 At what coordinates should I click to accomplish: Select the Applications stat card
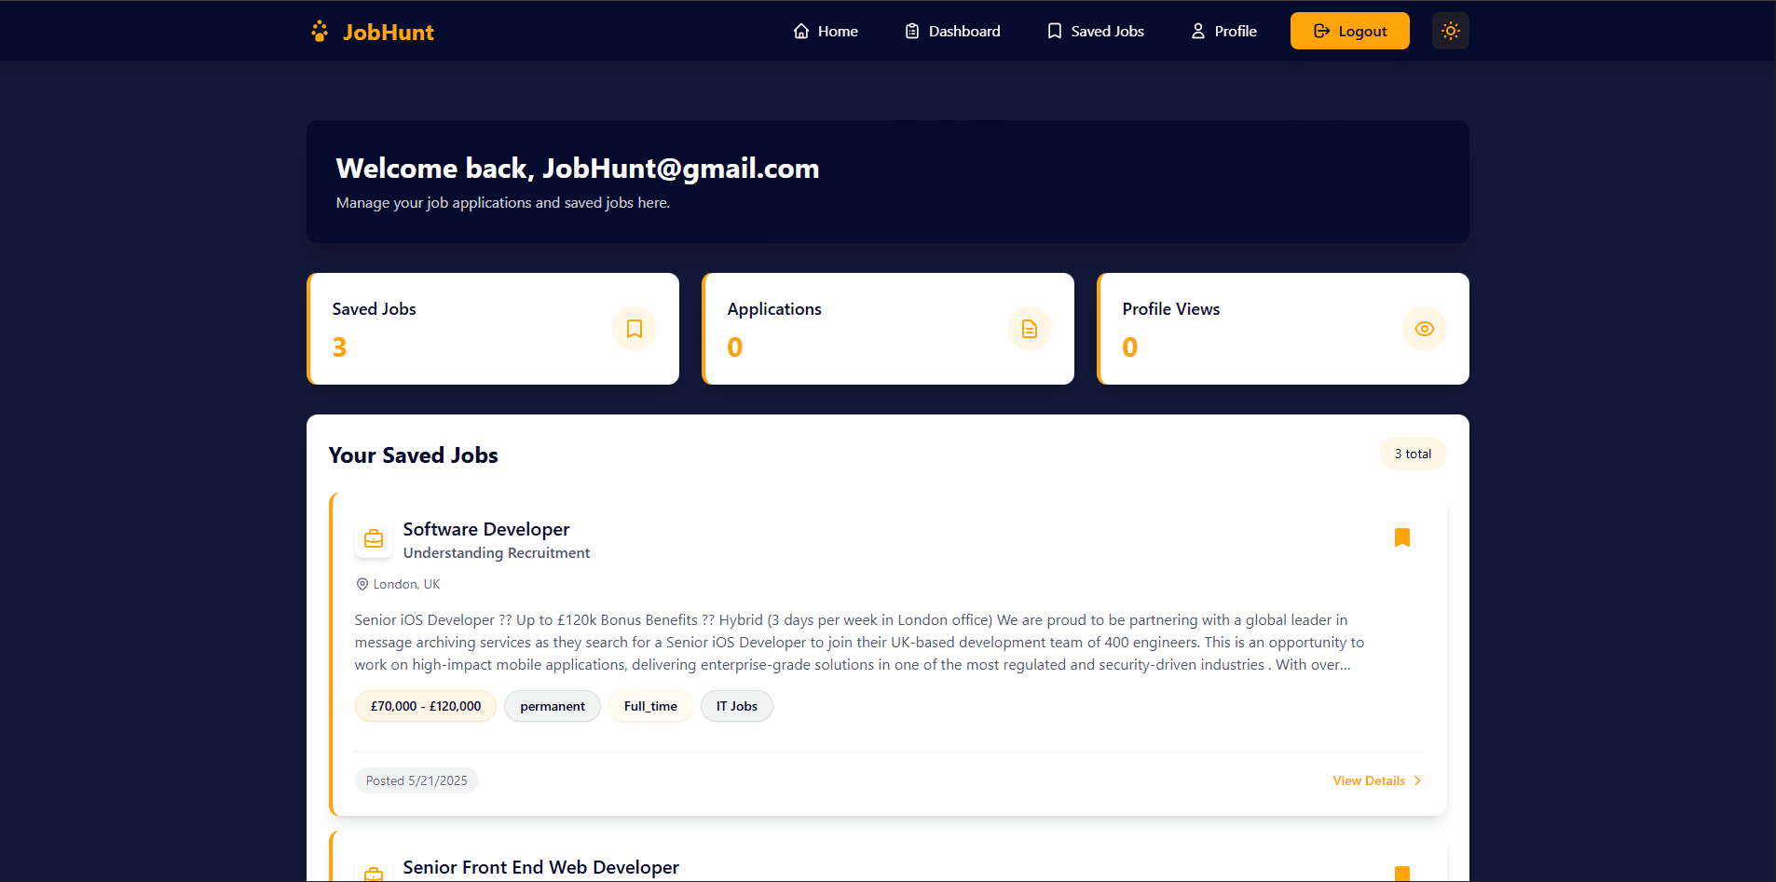tap(888, 329)
